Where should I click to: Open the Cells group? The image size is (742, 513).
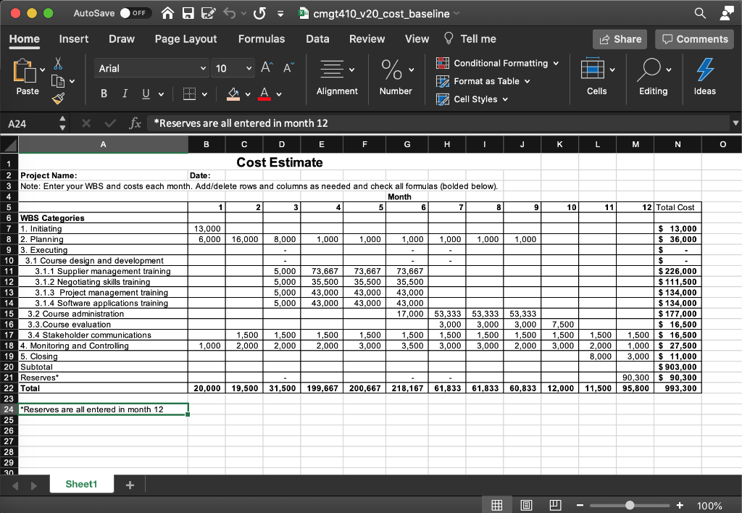click(597, 78)
